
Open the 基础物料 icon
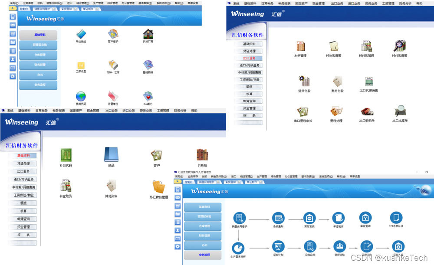[148, 65]
